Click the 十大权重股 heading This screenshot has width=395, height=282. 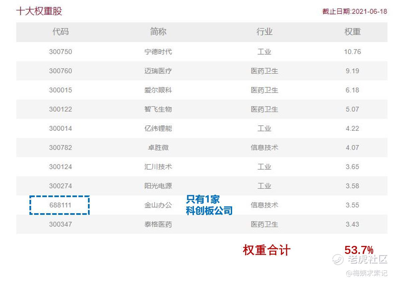pyautogui.click(x=39, y=11)
